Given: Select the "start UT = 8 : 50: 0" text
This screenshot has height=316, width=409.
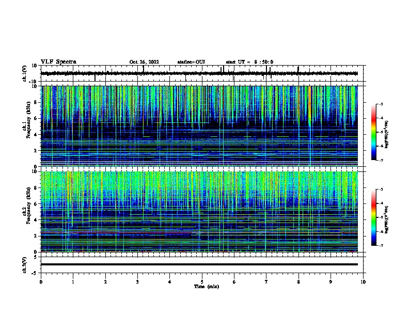Looking at the screenshot, I should (x=249, y=62).
